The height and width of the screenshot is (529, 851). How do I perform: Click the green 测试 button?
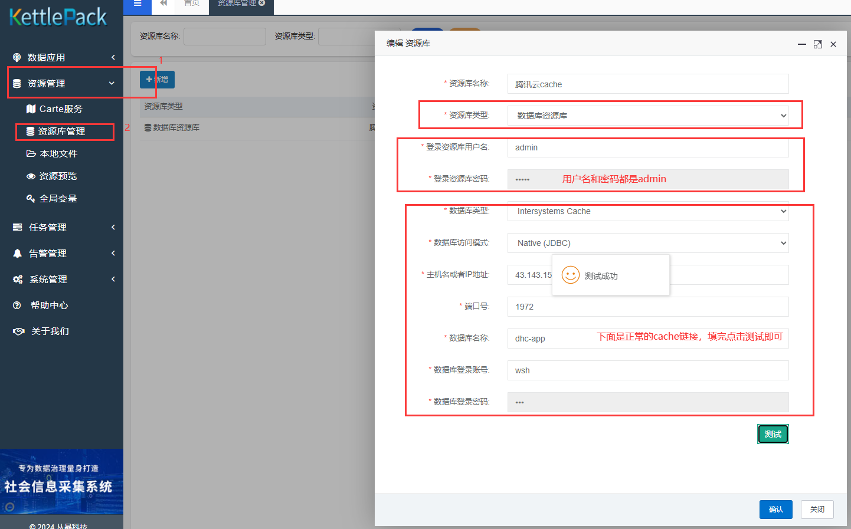pyautogui.click(x=773, y=434)
